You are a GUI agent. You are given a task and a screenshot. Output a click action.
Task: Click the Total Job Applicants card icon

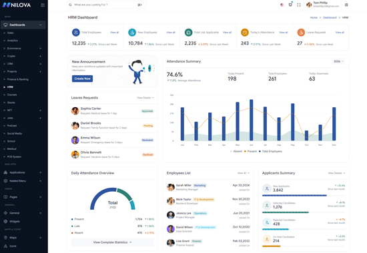188,33
